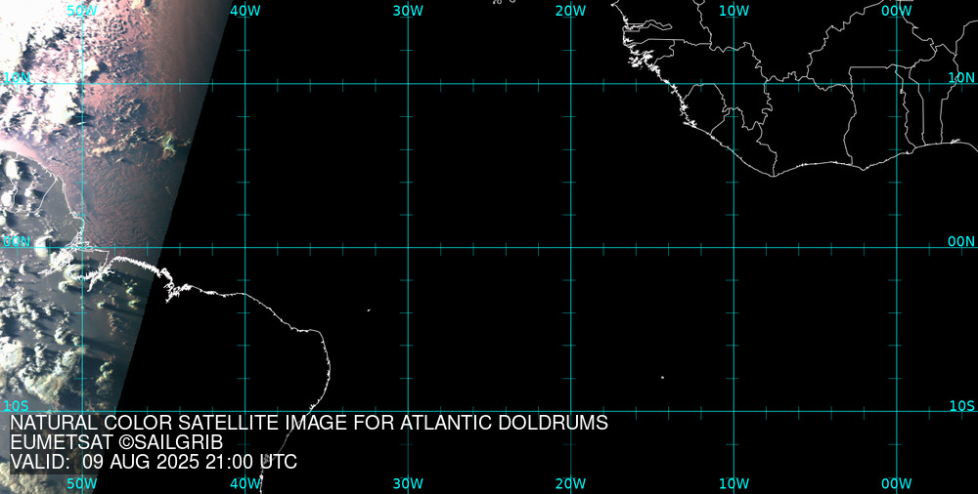This screenshot has width=978, height=494.
Task: Select the 40W longitude label on the top edge
Action: 245,11
